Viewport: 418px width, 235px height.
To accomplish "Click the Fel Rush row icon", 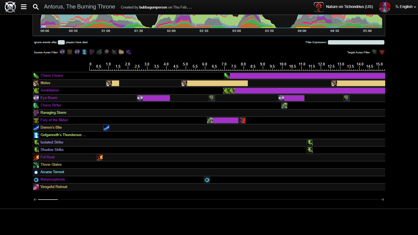I will click(36, 157).
